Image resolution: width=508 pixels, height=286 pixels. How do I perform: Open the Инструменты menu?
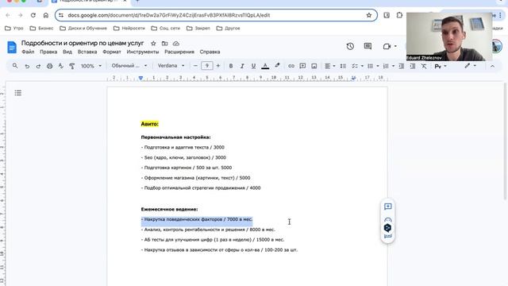(143, 52)
